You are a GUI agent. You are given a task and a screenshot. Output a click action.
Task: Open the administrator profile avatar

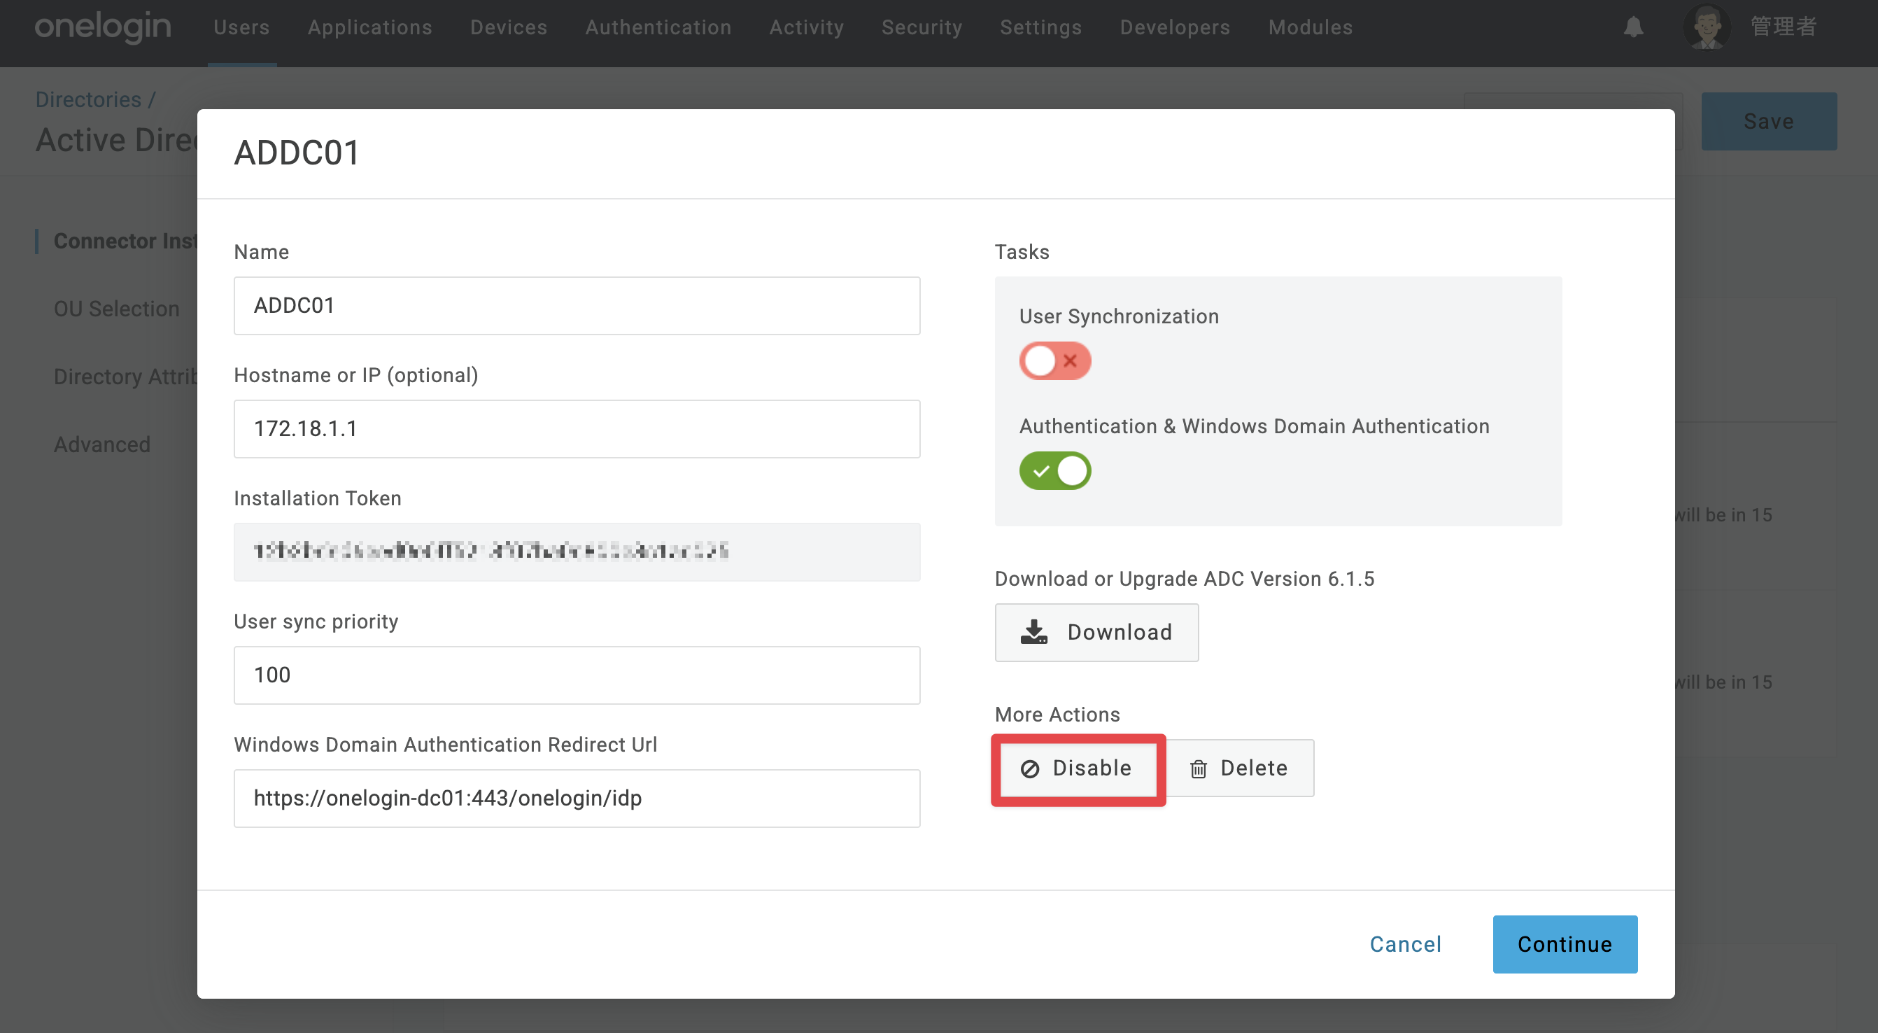(x=1706, y=27)
